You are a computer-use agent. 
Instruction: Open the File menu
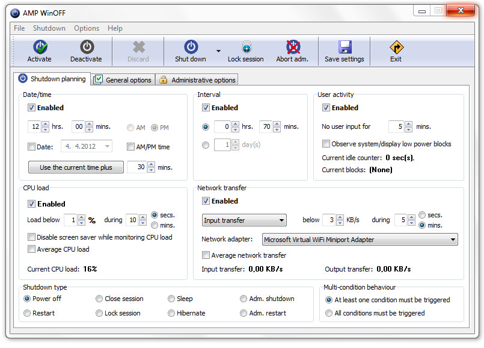19,28
